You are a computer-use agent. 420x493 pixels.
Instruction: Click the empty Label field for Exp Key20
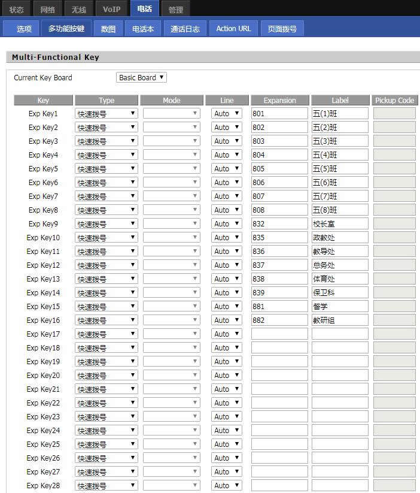(x=340, y=376)
